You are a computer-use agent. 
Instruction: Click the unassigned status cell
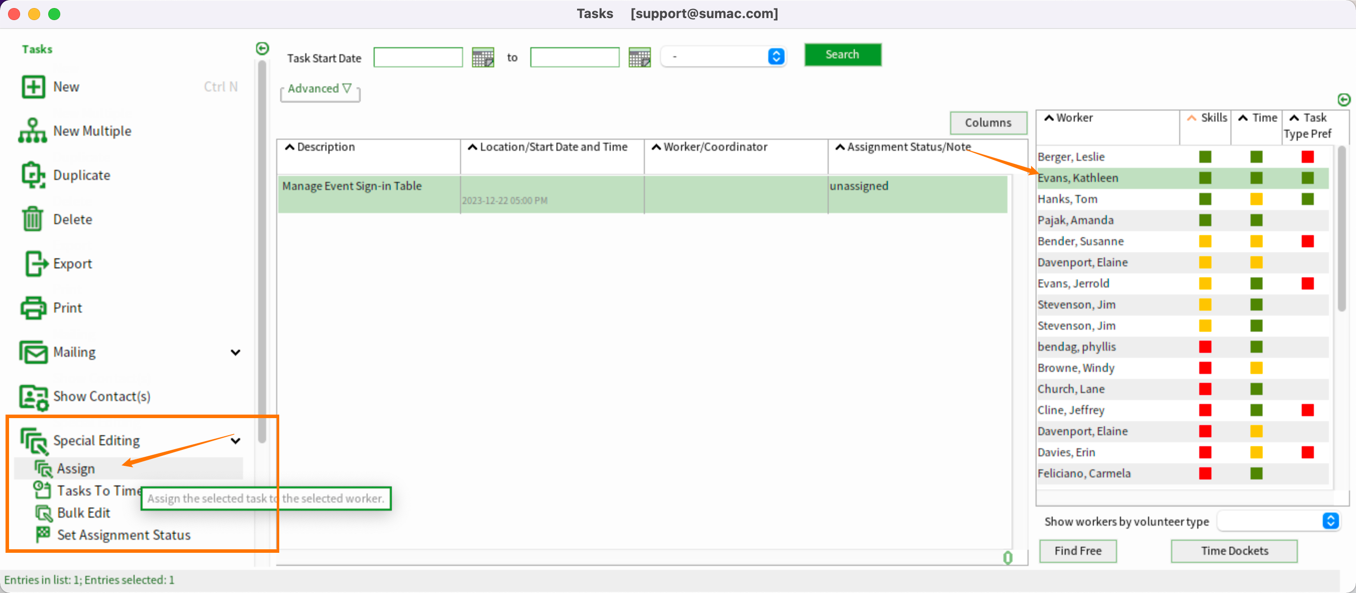pos(917,194)
